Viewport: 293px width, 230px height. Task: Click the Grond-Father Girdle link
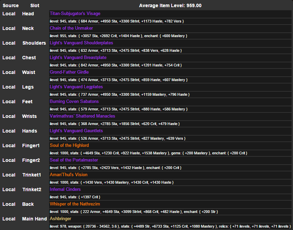69,72
